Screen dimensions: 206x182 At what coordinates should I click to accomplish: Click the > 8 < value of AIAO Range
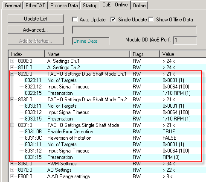point(168,176)
